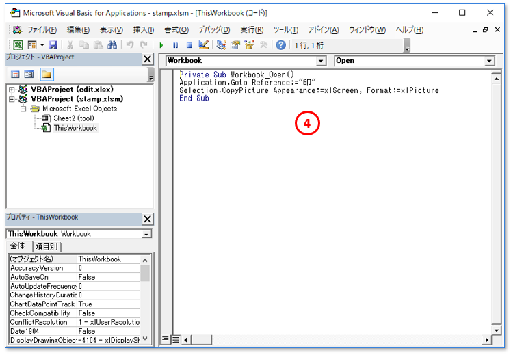Collapse VBAProject (stamp.xlsm) tree node
The height and width of the screenshot is (357, 511).
click(12, 99)
